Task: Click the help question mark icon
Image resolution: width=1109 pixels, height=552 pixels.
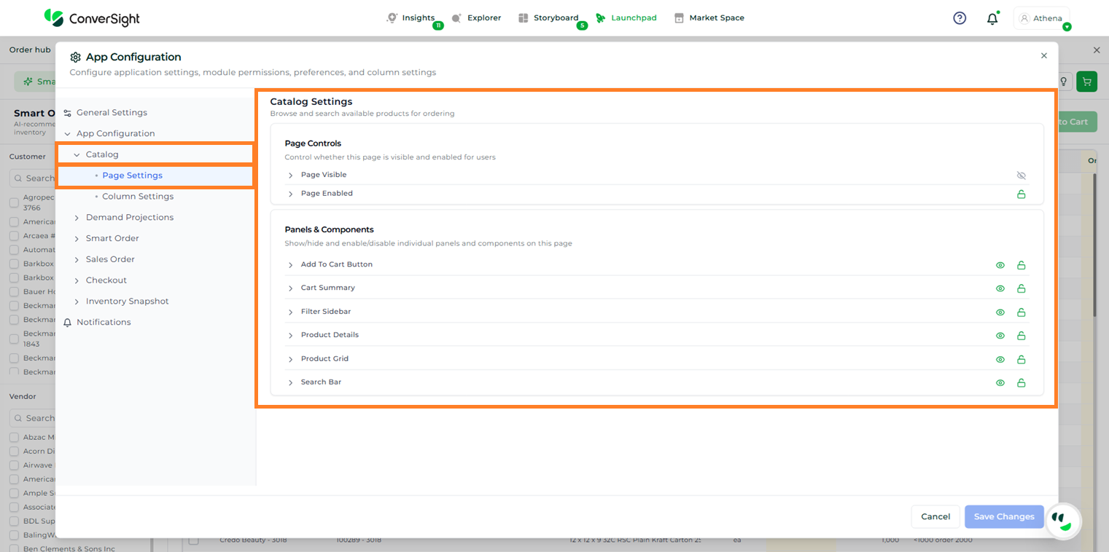Action: point(960,18)
